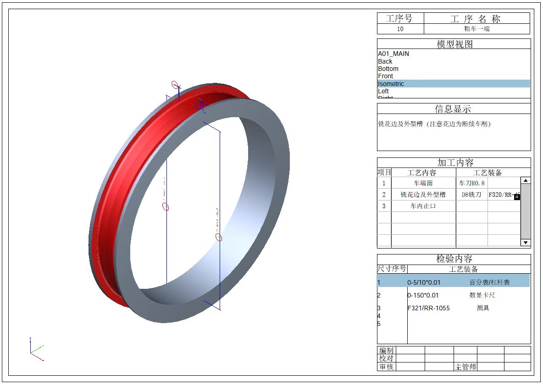The width and height of the screenshot is (543, 384).
Task: Select the Back view option
Action: click(x=384, y=61)
